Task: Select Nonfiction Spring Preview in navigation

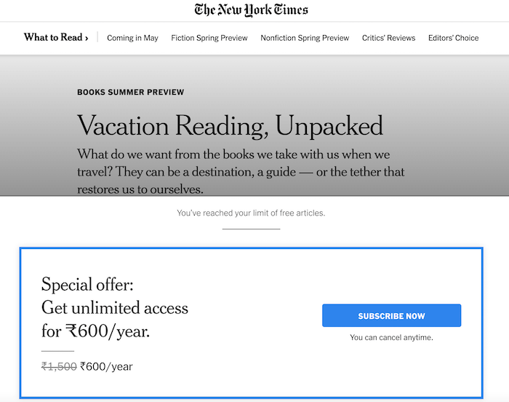Action: 305,38
